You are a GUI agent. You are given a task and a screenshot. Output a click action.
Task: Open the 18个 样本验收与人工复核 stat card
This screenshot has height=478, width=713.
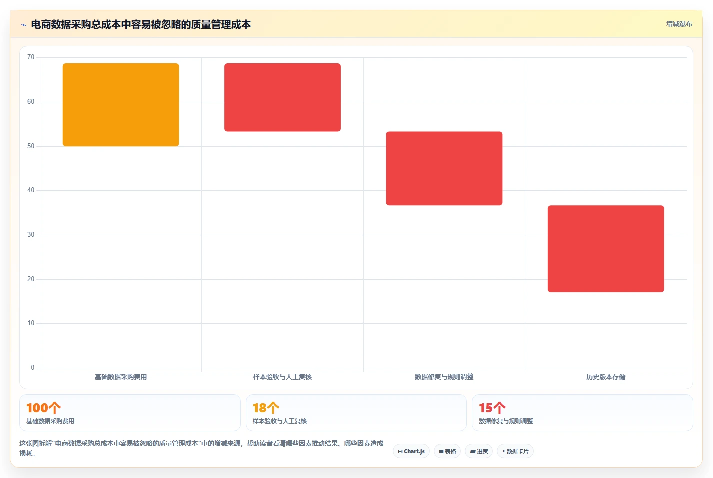tap(356, 413)
